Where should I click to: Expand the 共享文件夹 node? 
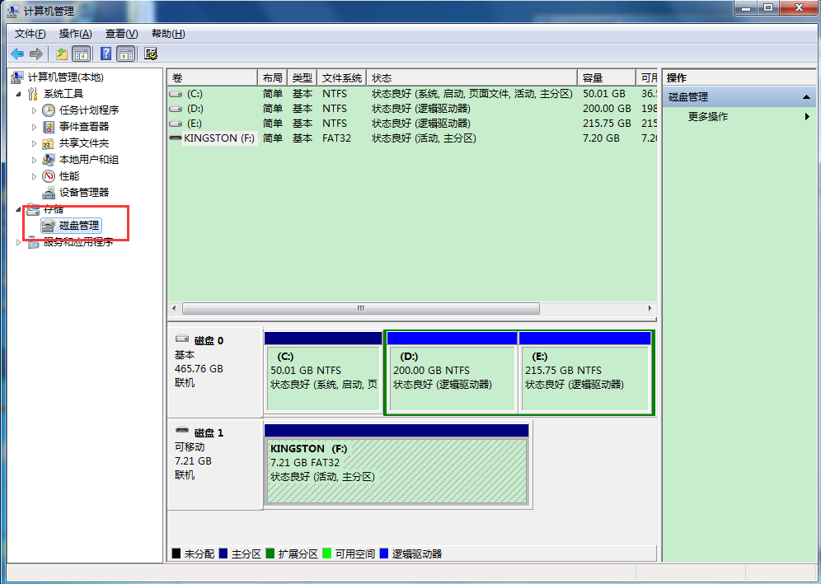[34, 143]
